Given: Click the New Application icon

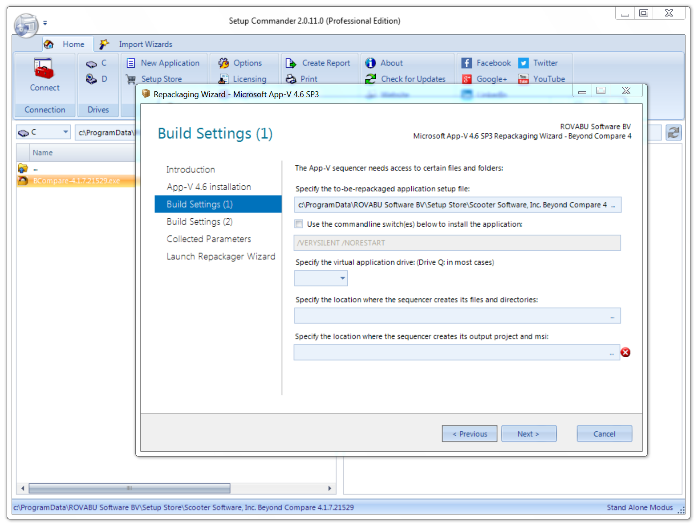Looking at the screenshot, I should [x=131, y=63].
